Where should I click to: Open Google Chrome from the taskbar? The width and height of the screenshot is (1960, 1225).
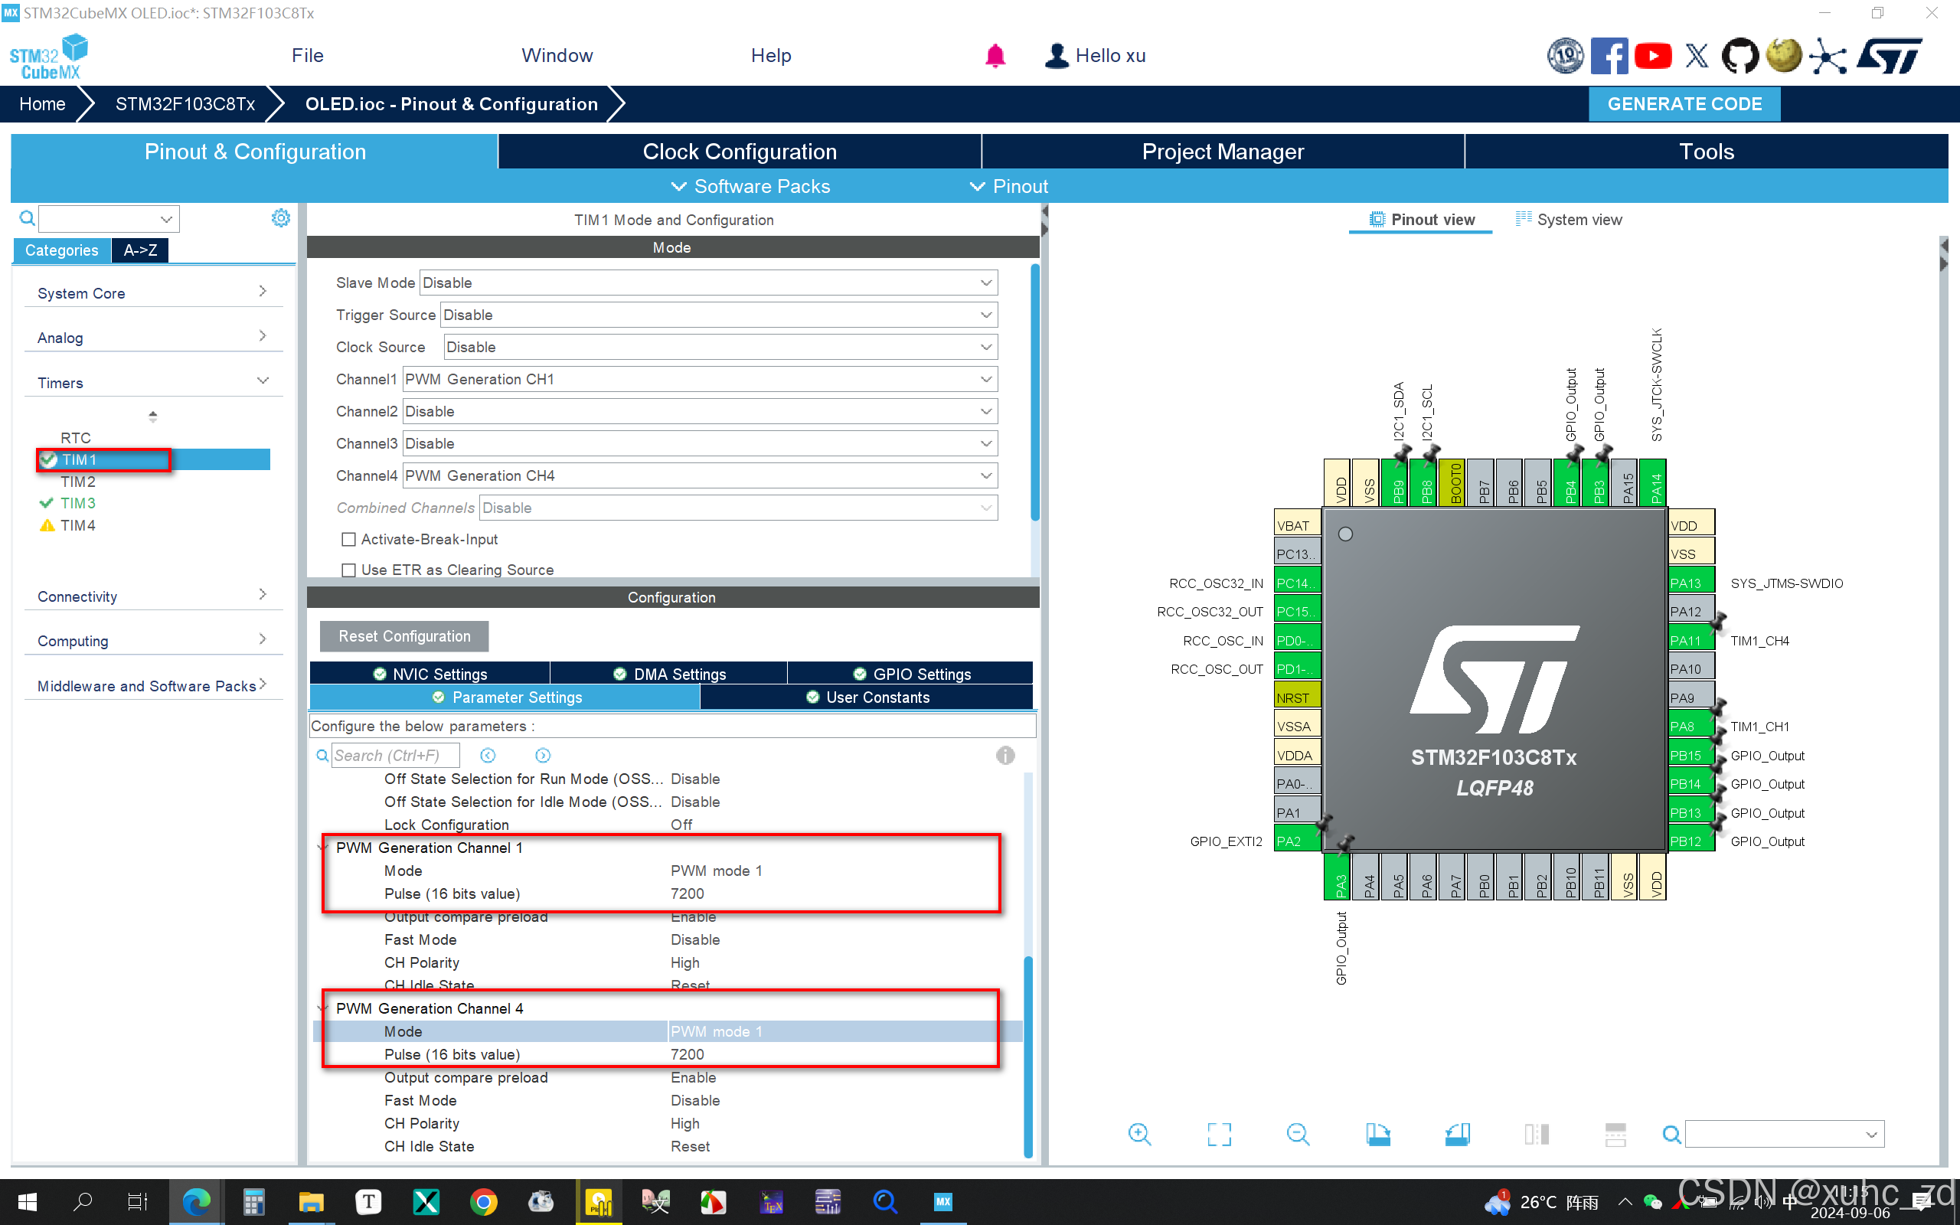point(484,1200)
